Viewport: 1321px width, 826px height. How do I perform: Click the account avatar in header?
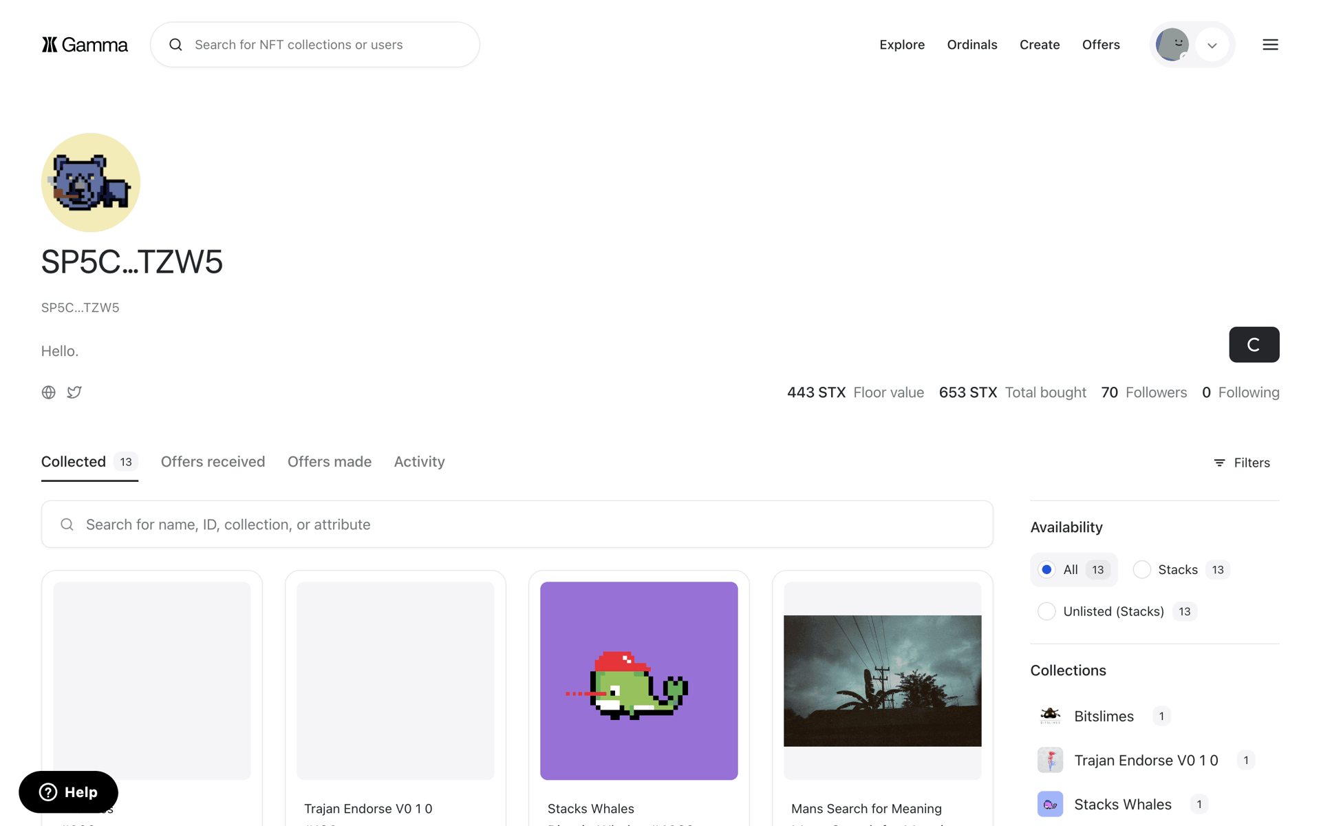[x=1172, y=45]
